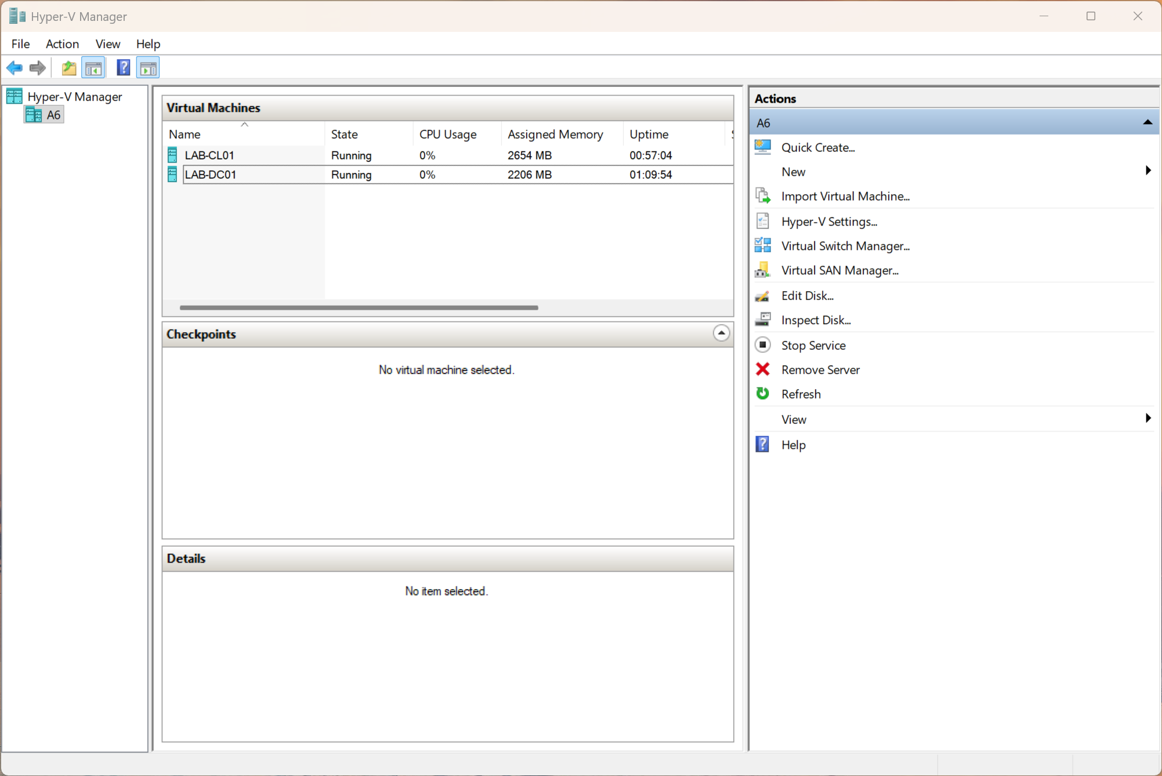Click the Stop Service icon
1162x776 pixels.
point(763,345)
